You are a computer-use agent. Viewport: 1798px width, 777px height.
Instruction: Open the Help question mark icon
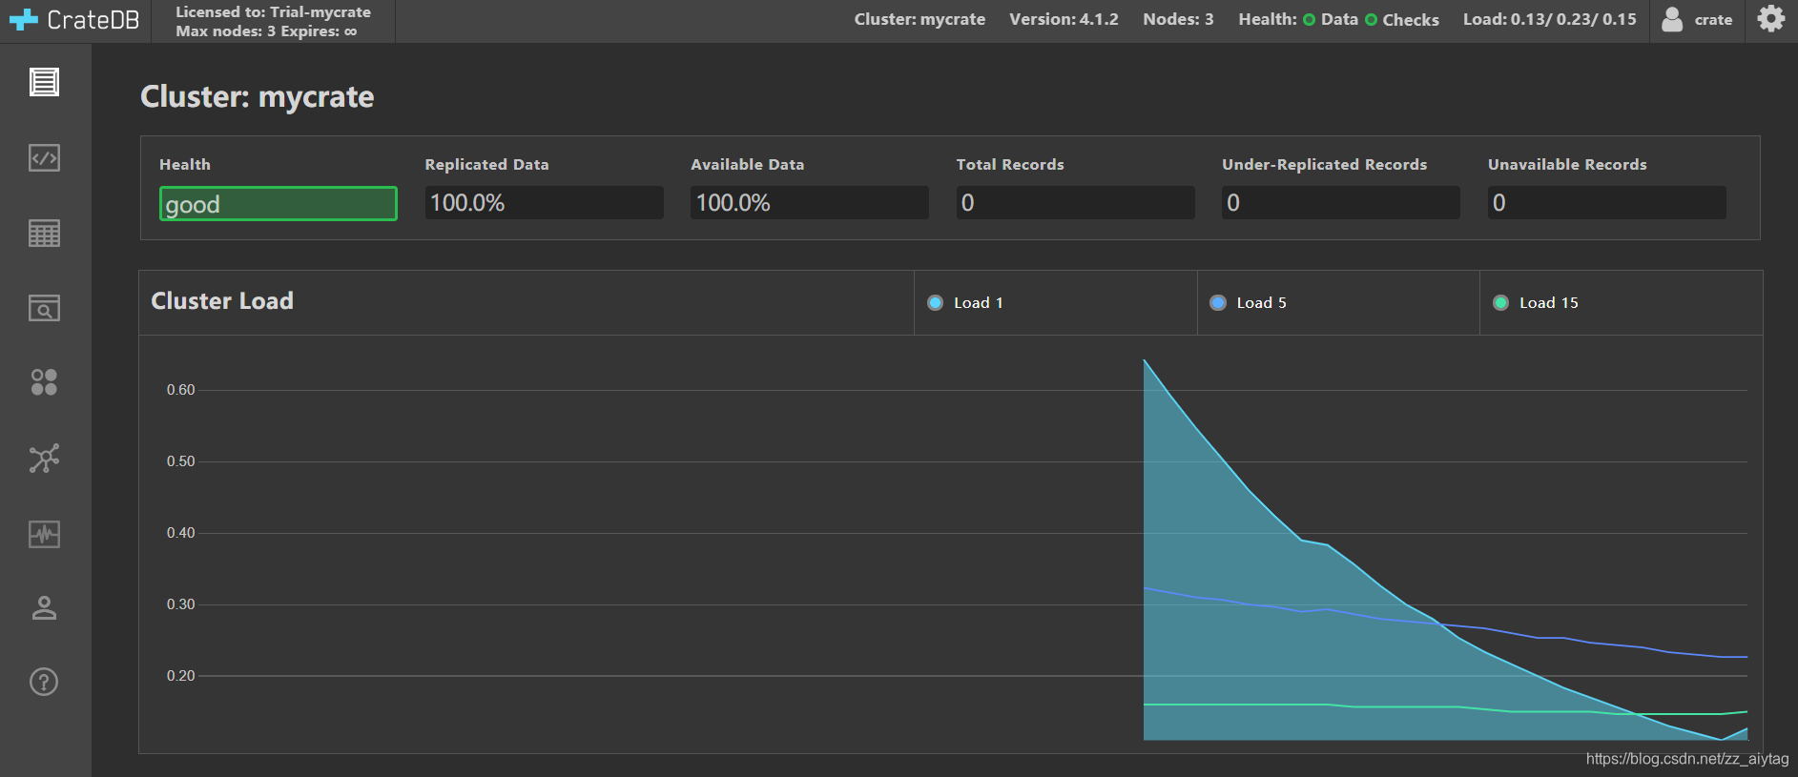point(44,682)
